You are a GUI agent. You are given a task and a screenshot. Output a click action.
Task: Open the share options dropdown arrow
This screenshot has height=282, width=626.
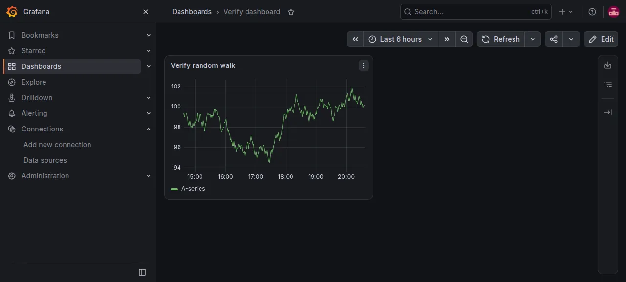coord(571,39)
